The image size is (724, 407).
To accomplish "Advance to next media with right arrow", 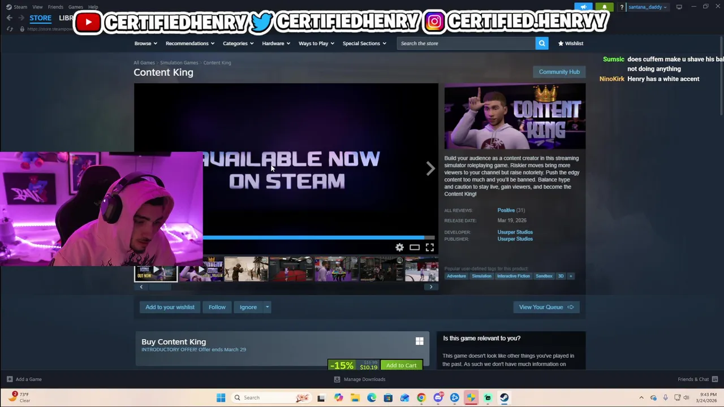I will click(430, 168).
